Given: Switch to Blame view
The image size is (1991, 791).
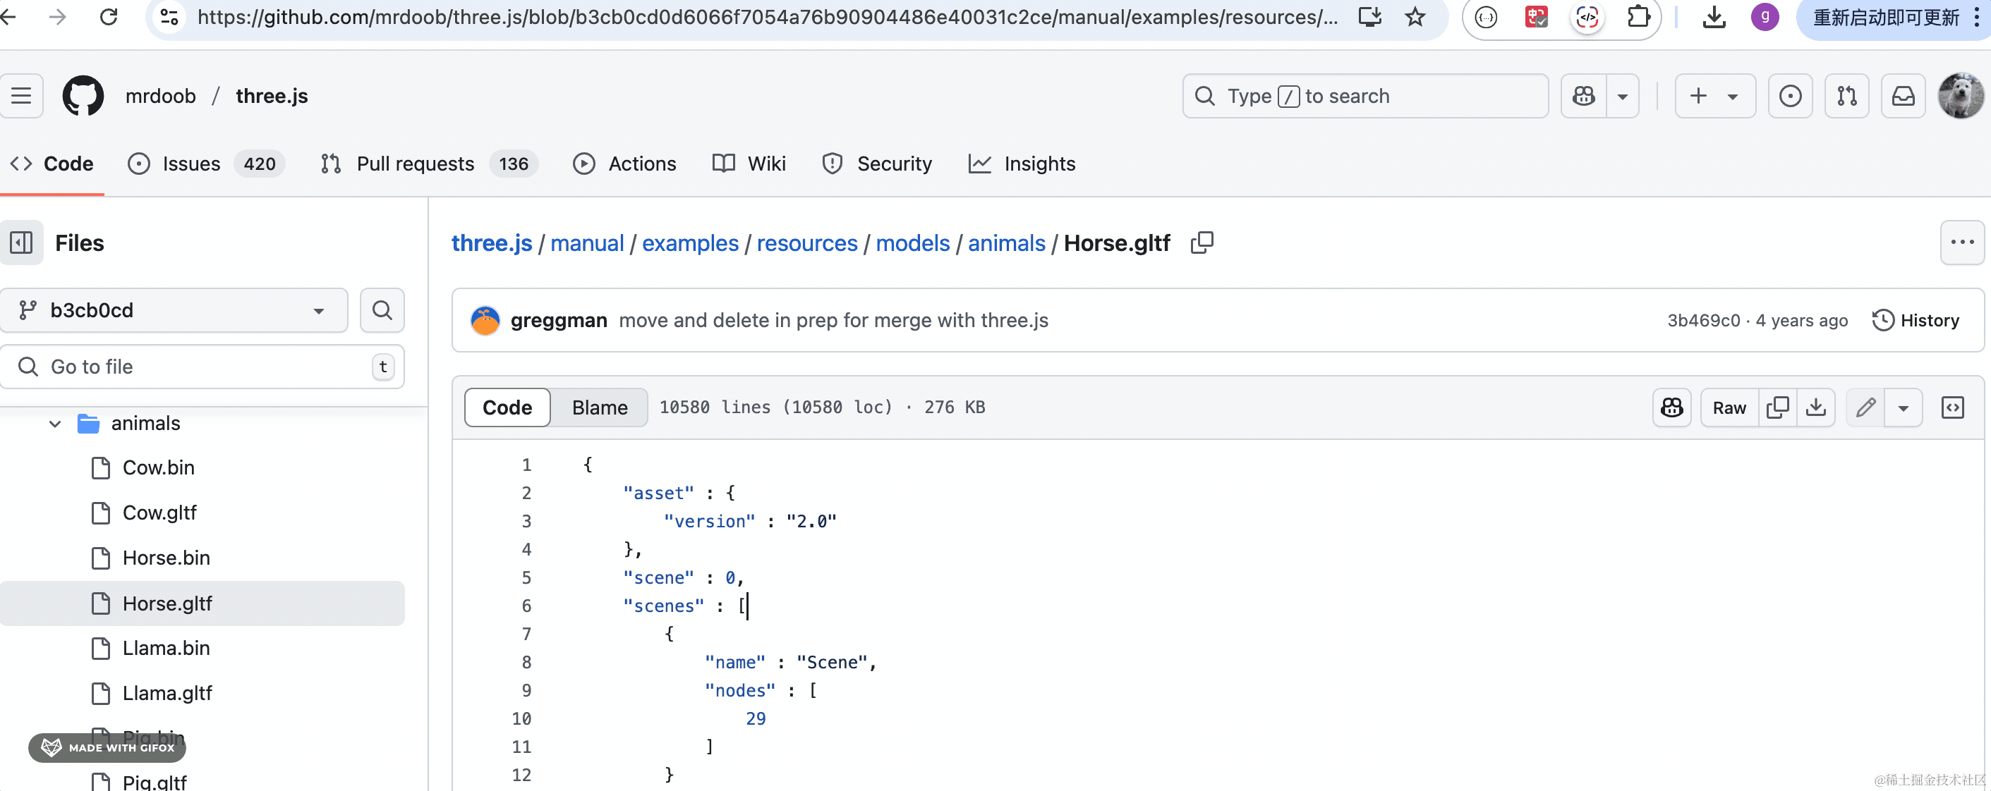Looking at the screenshot, I should pos(599,407).
